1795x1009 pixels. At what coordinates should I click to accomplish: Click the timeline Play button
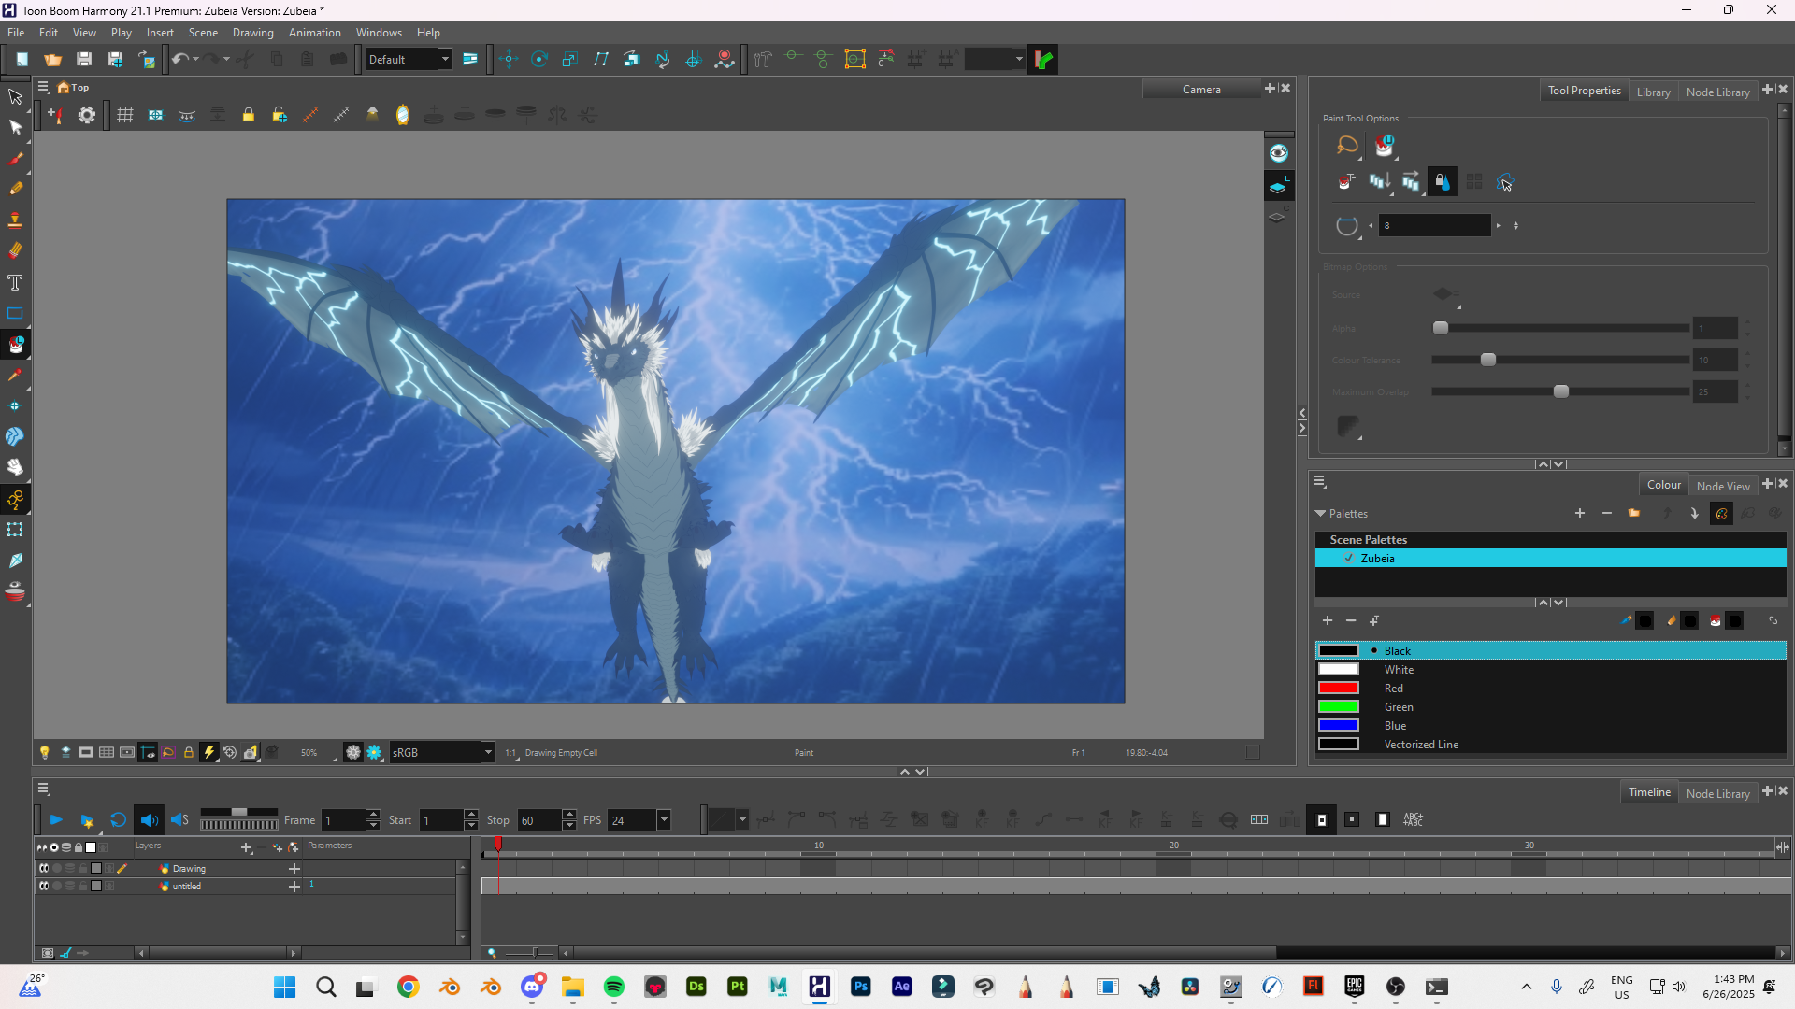56,819
